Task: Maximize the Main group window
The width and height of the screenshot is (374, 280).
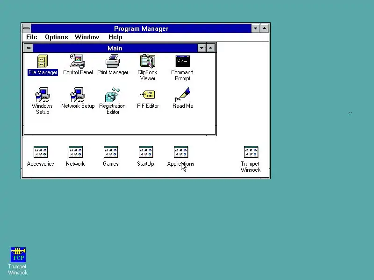Action: pyautogui.click(x=211, y=48)
